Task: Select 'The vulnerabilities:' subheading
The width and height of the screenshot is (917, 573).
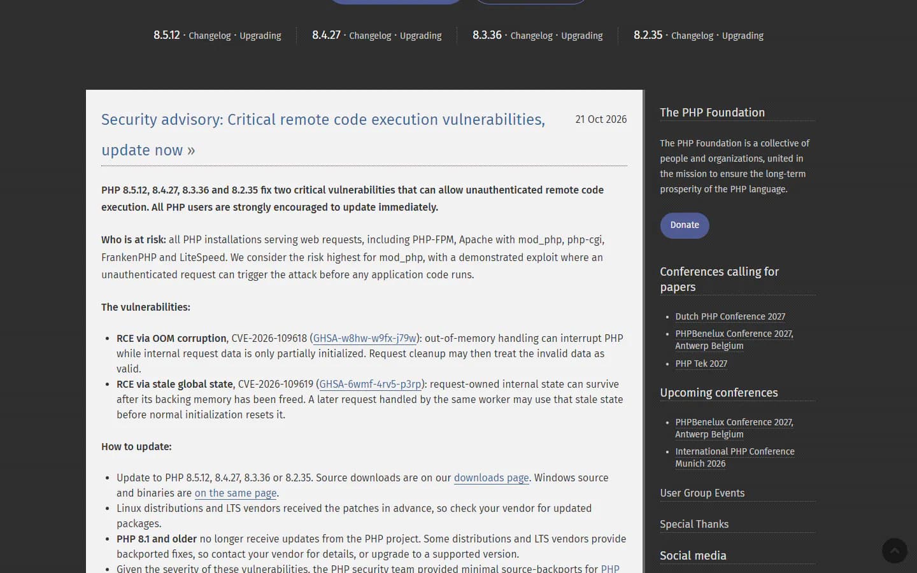Action: click(x=146, y=308)
